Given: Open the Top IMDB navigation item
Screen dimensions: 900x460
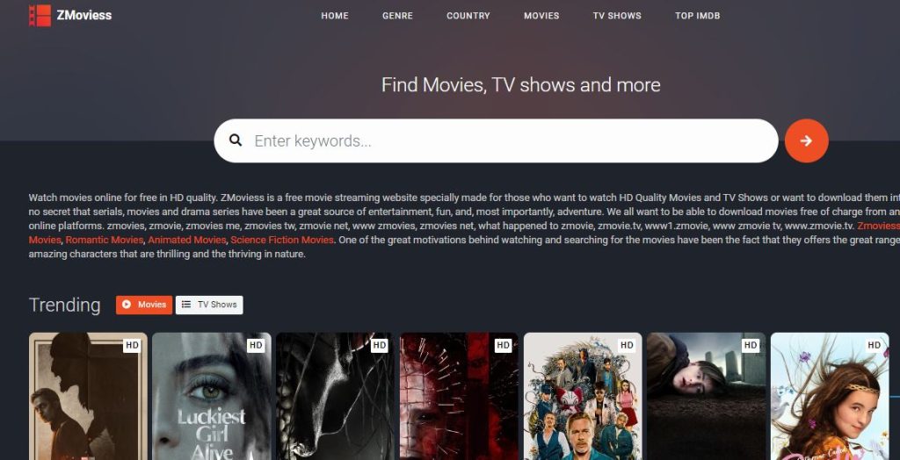Looking at the screenshot, I should tap(697, 16).
